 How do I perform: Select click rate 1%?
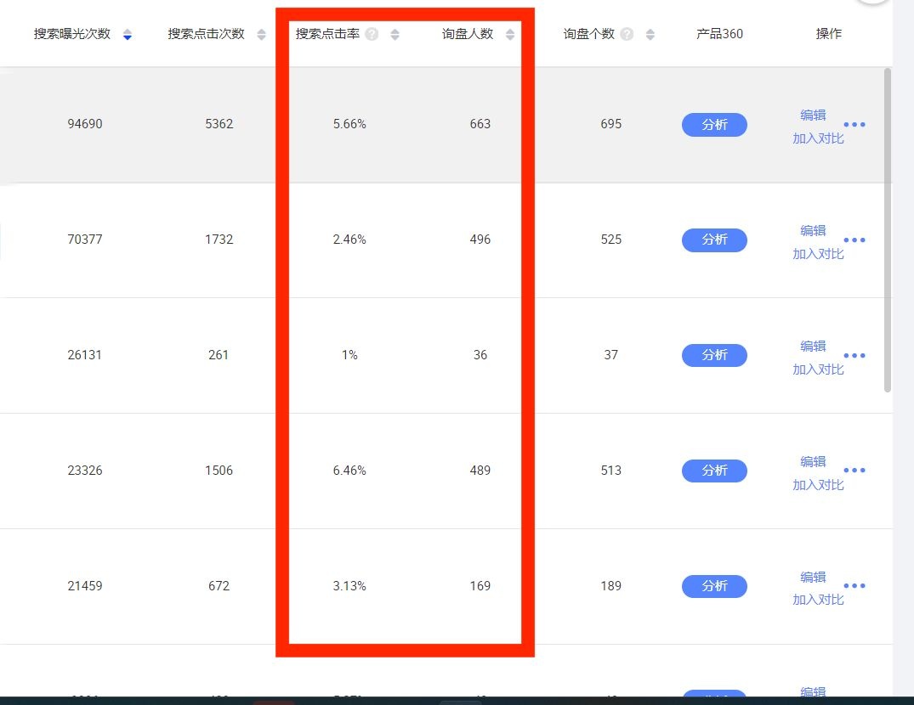[349, 355]
